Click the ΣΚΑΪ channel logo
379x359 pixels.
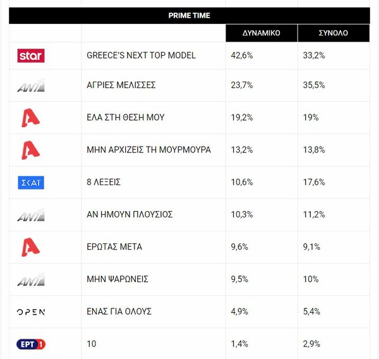(31, 183)
